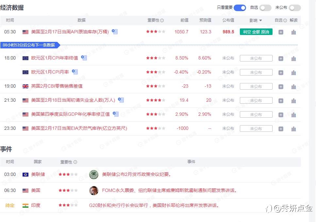The height and width of the screenshot is (222, 316).
Task: Open the G20财长和央行行长会议 event
Action: tap(154, 205)
